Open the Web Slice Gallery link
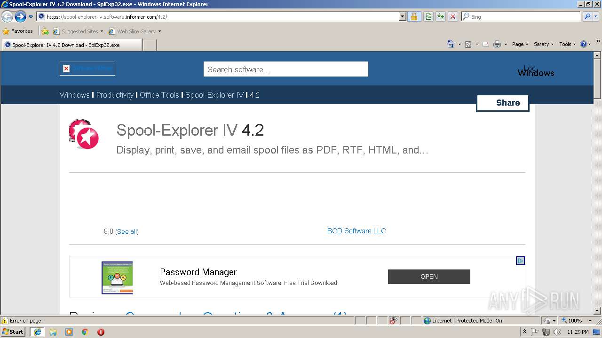Image resolution: width=602 pixels, height=338 pixels. pyautogui.click(x=135, y=31)
